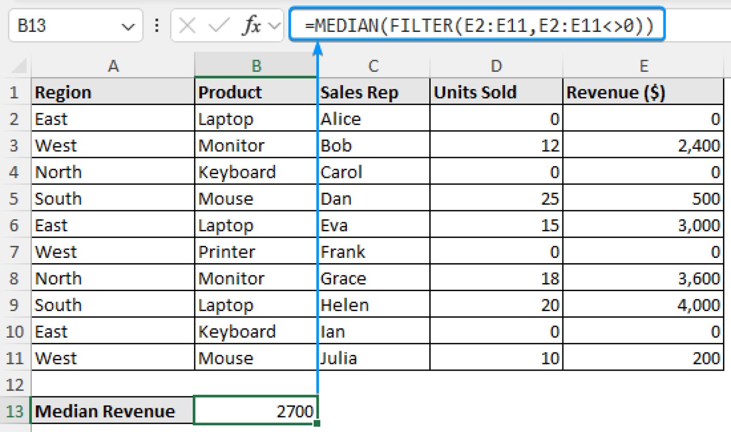Open the Name Box dropdown arrow
Screen dimensions: 731x432
click(128, 26)
